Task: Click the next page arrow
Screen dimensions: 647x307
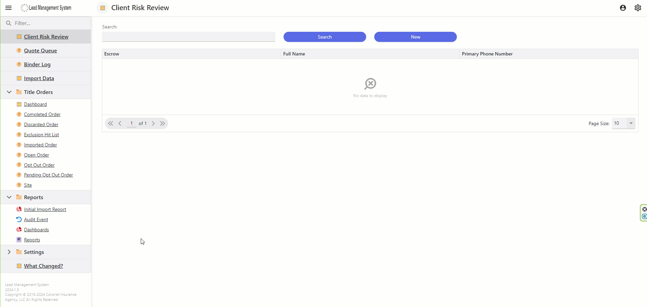Action: click(153, 123)
